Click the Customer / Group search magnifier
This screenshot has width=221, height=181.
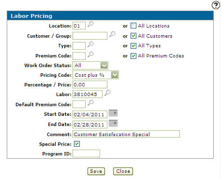point(112,34)
